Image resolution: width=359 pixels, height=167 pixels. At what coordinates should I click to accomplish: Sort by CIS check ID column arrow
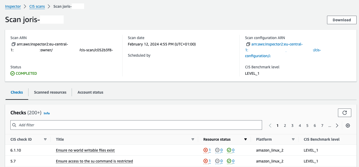point(45,139)
